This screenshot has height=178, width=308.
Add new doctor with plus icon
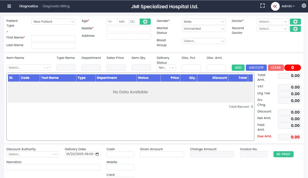[x=295, y=22]
